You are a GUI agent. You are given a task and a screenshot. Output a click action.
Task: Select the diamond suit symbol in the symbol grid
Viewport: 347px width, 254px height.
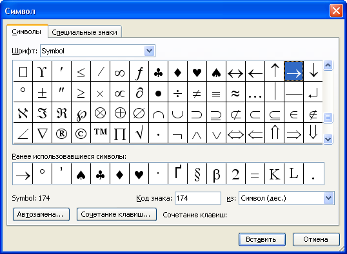[178, 71]
